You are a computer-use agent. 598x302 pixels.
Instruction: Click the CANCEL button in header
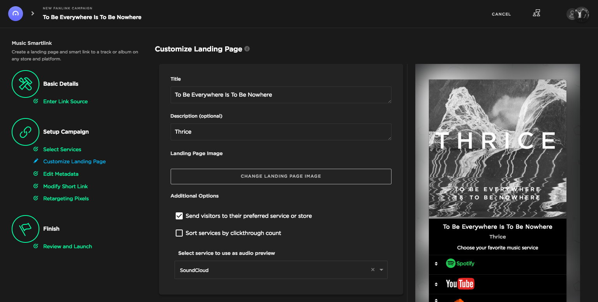[x=501, y=14]
